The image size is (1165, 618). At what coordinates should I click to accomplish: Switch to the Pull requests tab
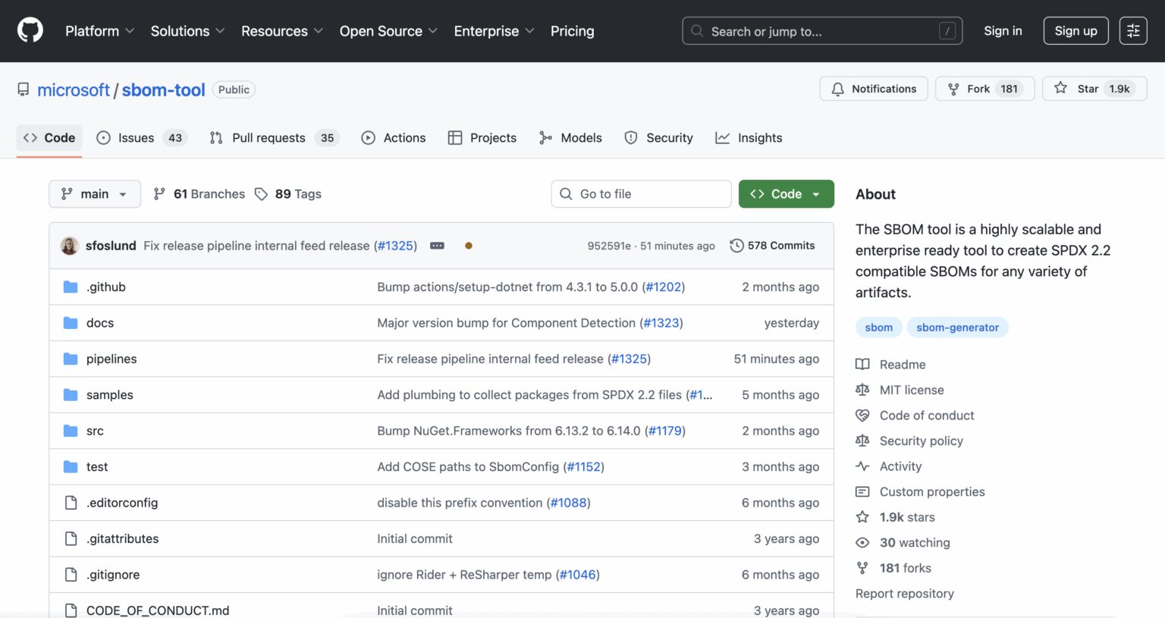(269, 137)
